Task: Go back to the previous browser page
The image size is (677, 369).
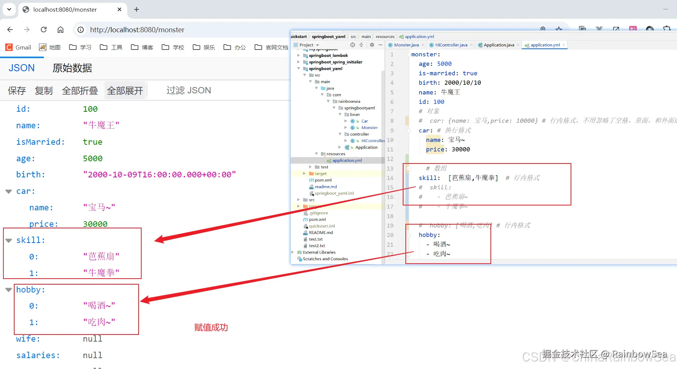Action: click(x=10, y=30)
